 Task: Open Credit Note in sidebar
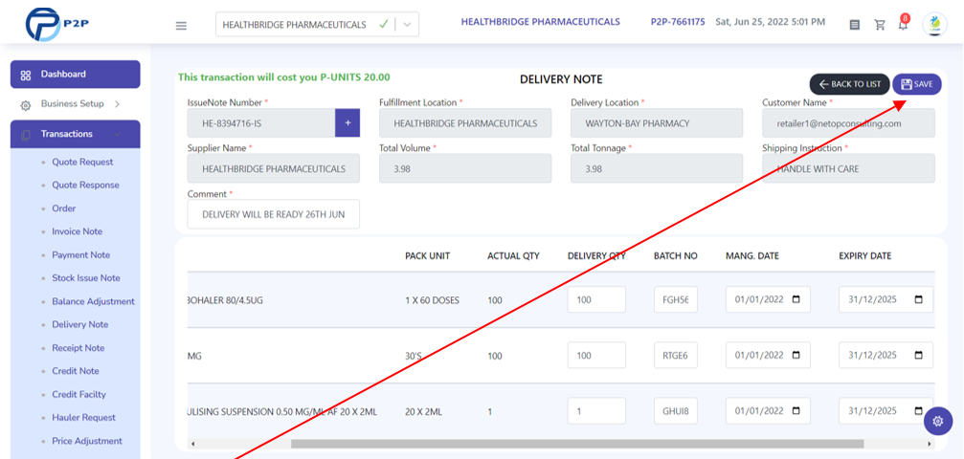point(76,371)
